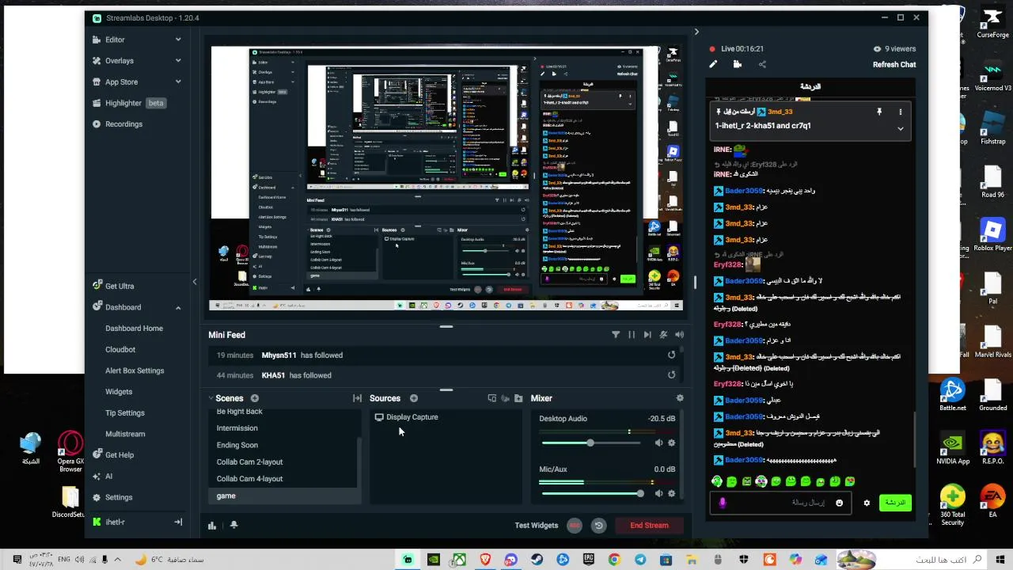Click the audio source icon in Sources header

(505, 398)
